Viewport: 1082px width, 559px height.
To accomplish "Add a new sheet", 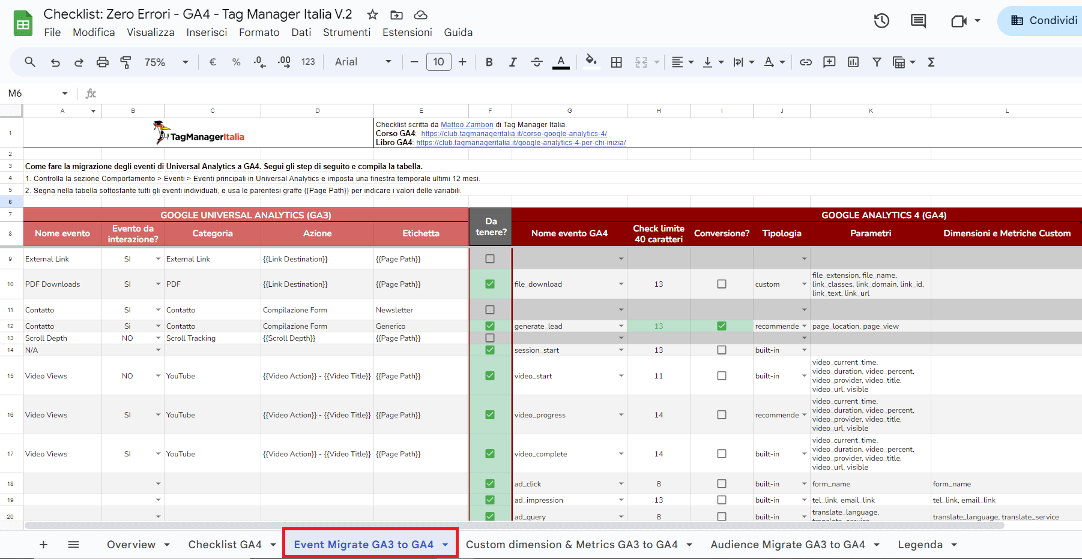I will (x=43, y=545).
